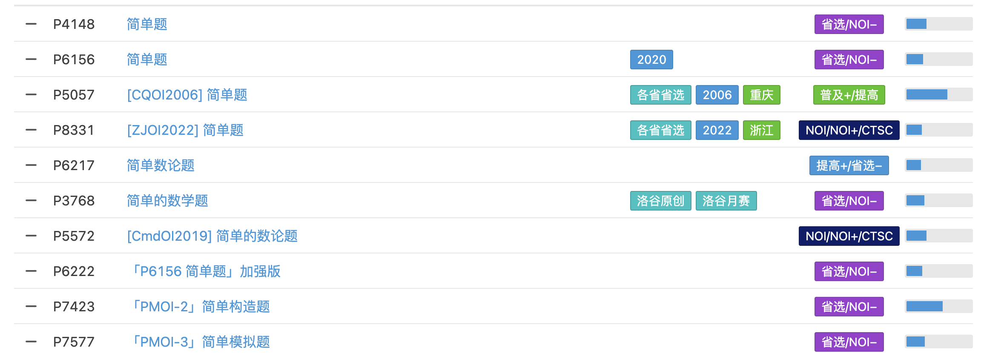Click the 重庆 region tag
981x353 pixels.
click(x=761, y=95)
